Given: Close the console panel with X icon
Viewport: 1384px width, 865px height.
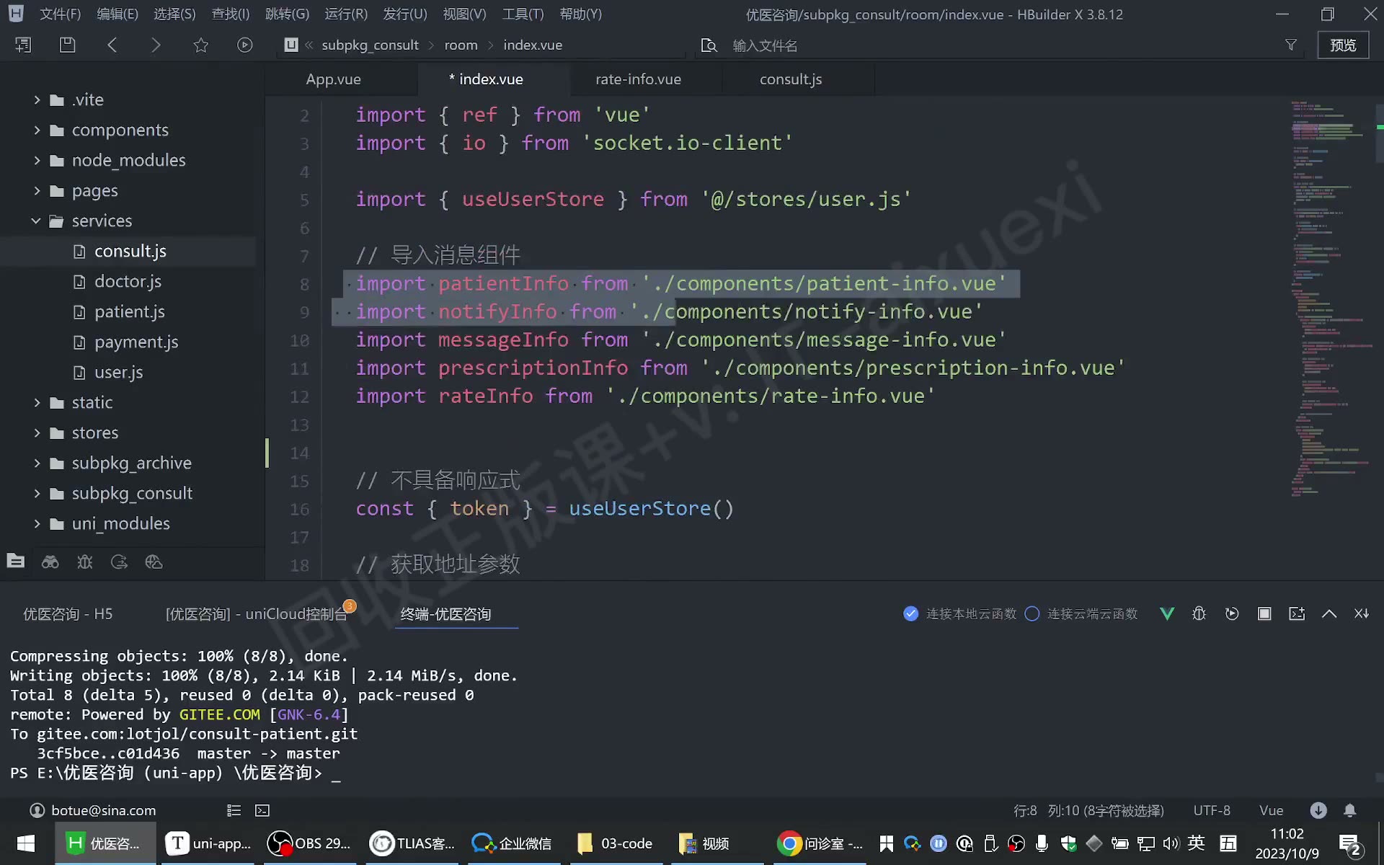Looking at the screenshot, I should pos(1362,613).
